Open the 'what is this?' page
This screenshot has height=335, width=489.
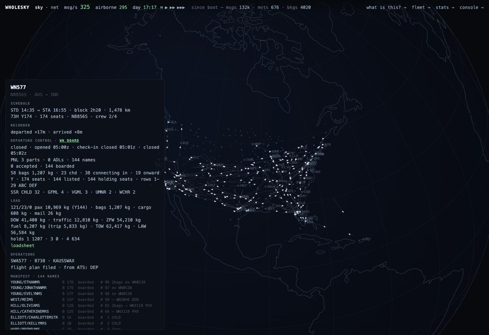coord(386,7)
